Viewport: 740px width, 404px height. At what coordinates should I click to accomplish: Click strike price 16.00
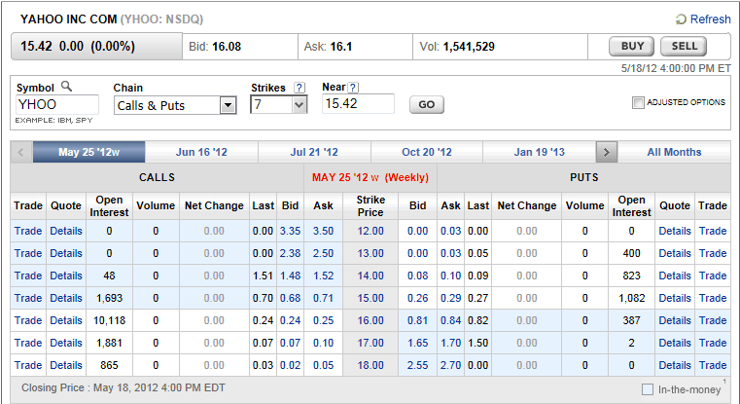pyautogui.click(x=370, y=320)
